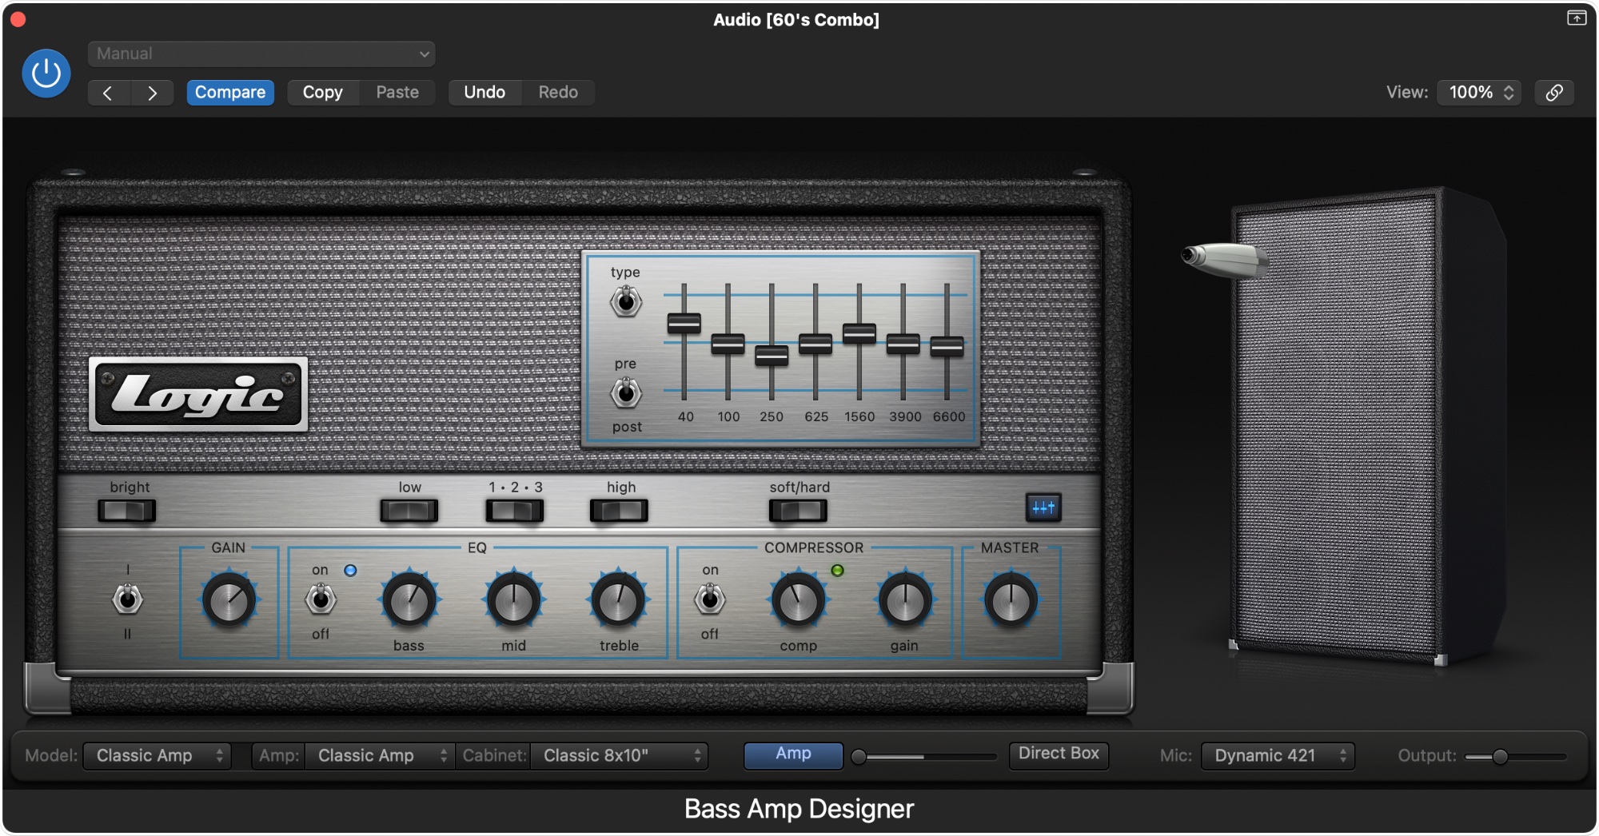1599x836 pixels.
Task: Click the green compressor indicator LED
Action: pos(837,571)
